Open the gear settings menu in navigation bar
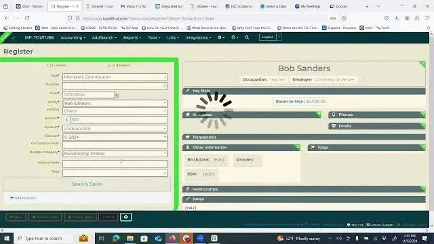Viewport: 434px width, 244px height. [x=221, y=37]
